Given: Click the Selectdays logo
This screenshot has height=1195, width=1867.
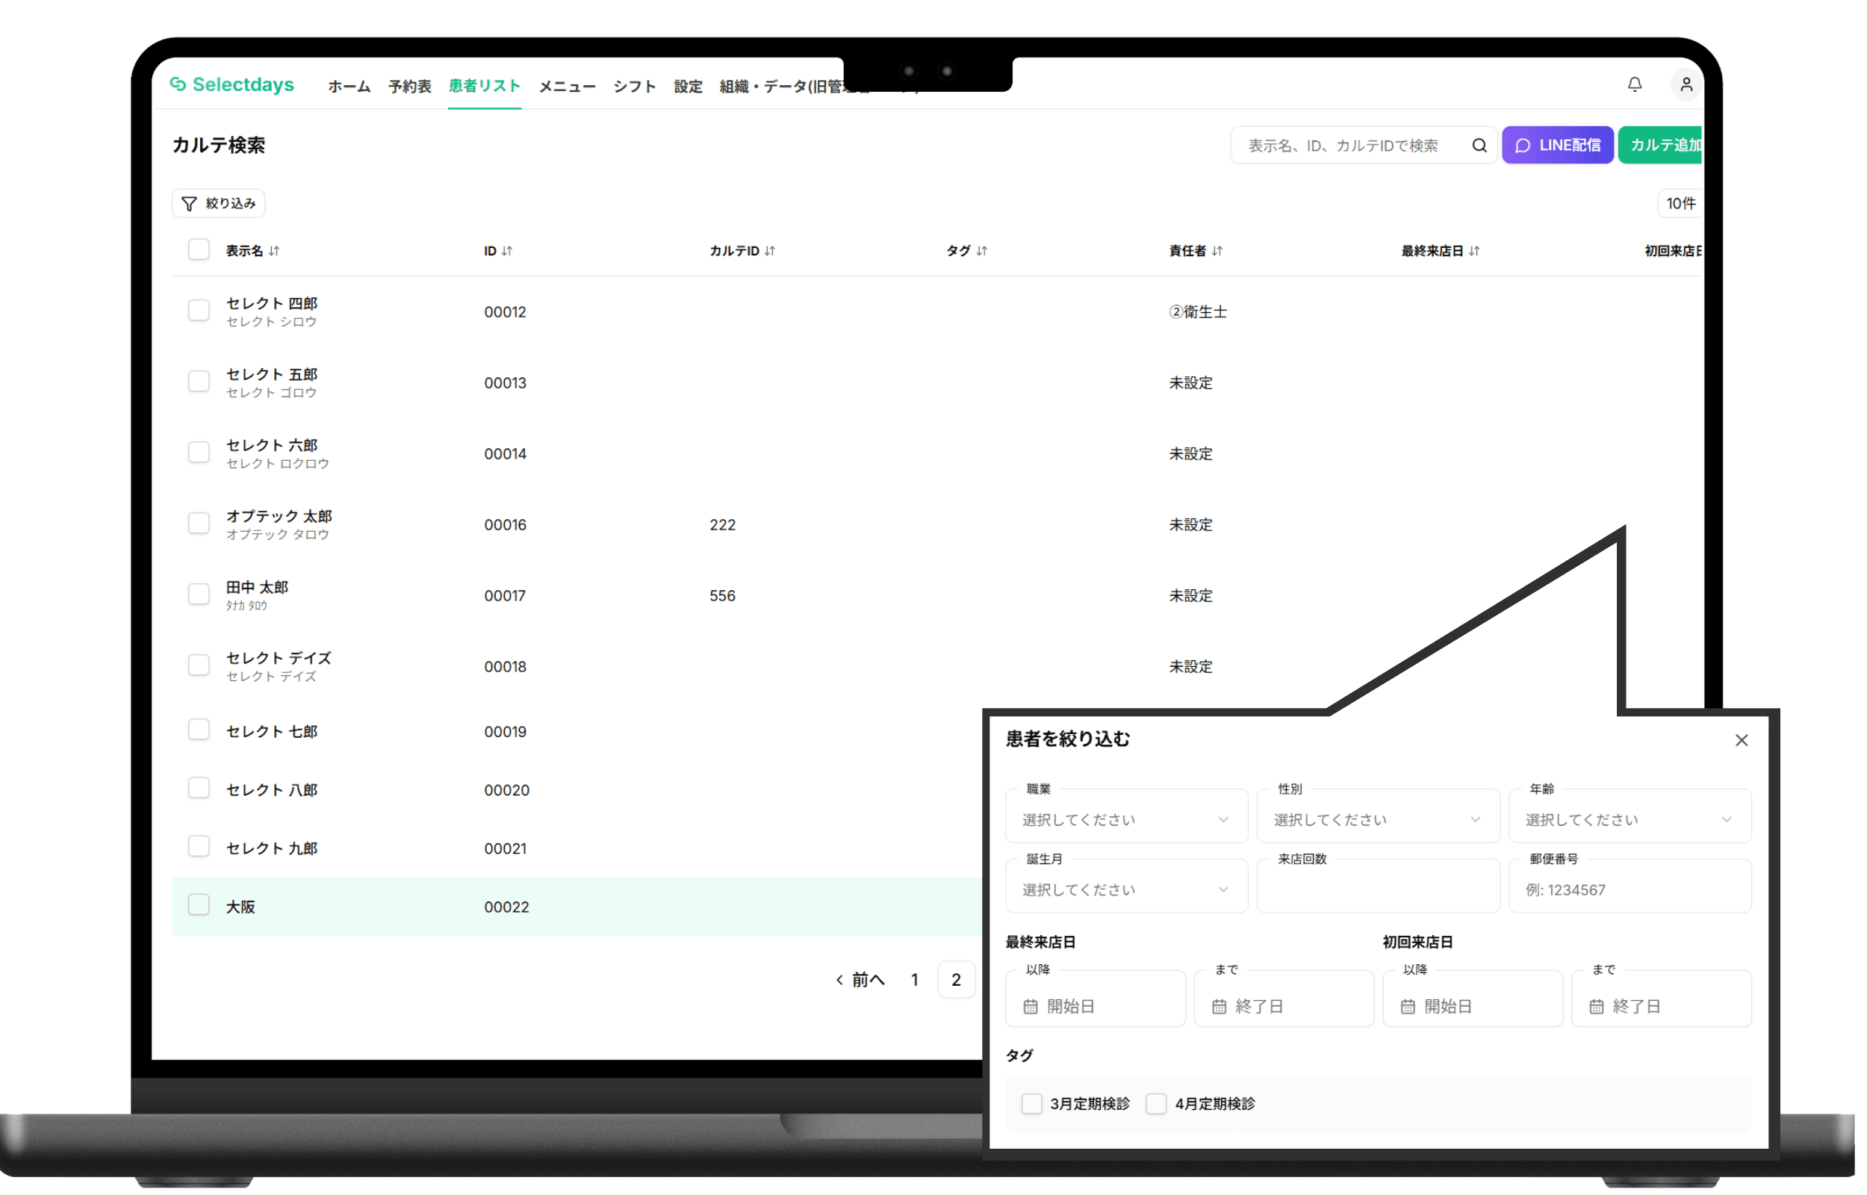Looking at the screenshot, I should tap(232, 84).
